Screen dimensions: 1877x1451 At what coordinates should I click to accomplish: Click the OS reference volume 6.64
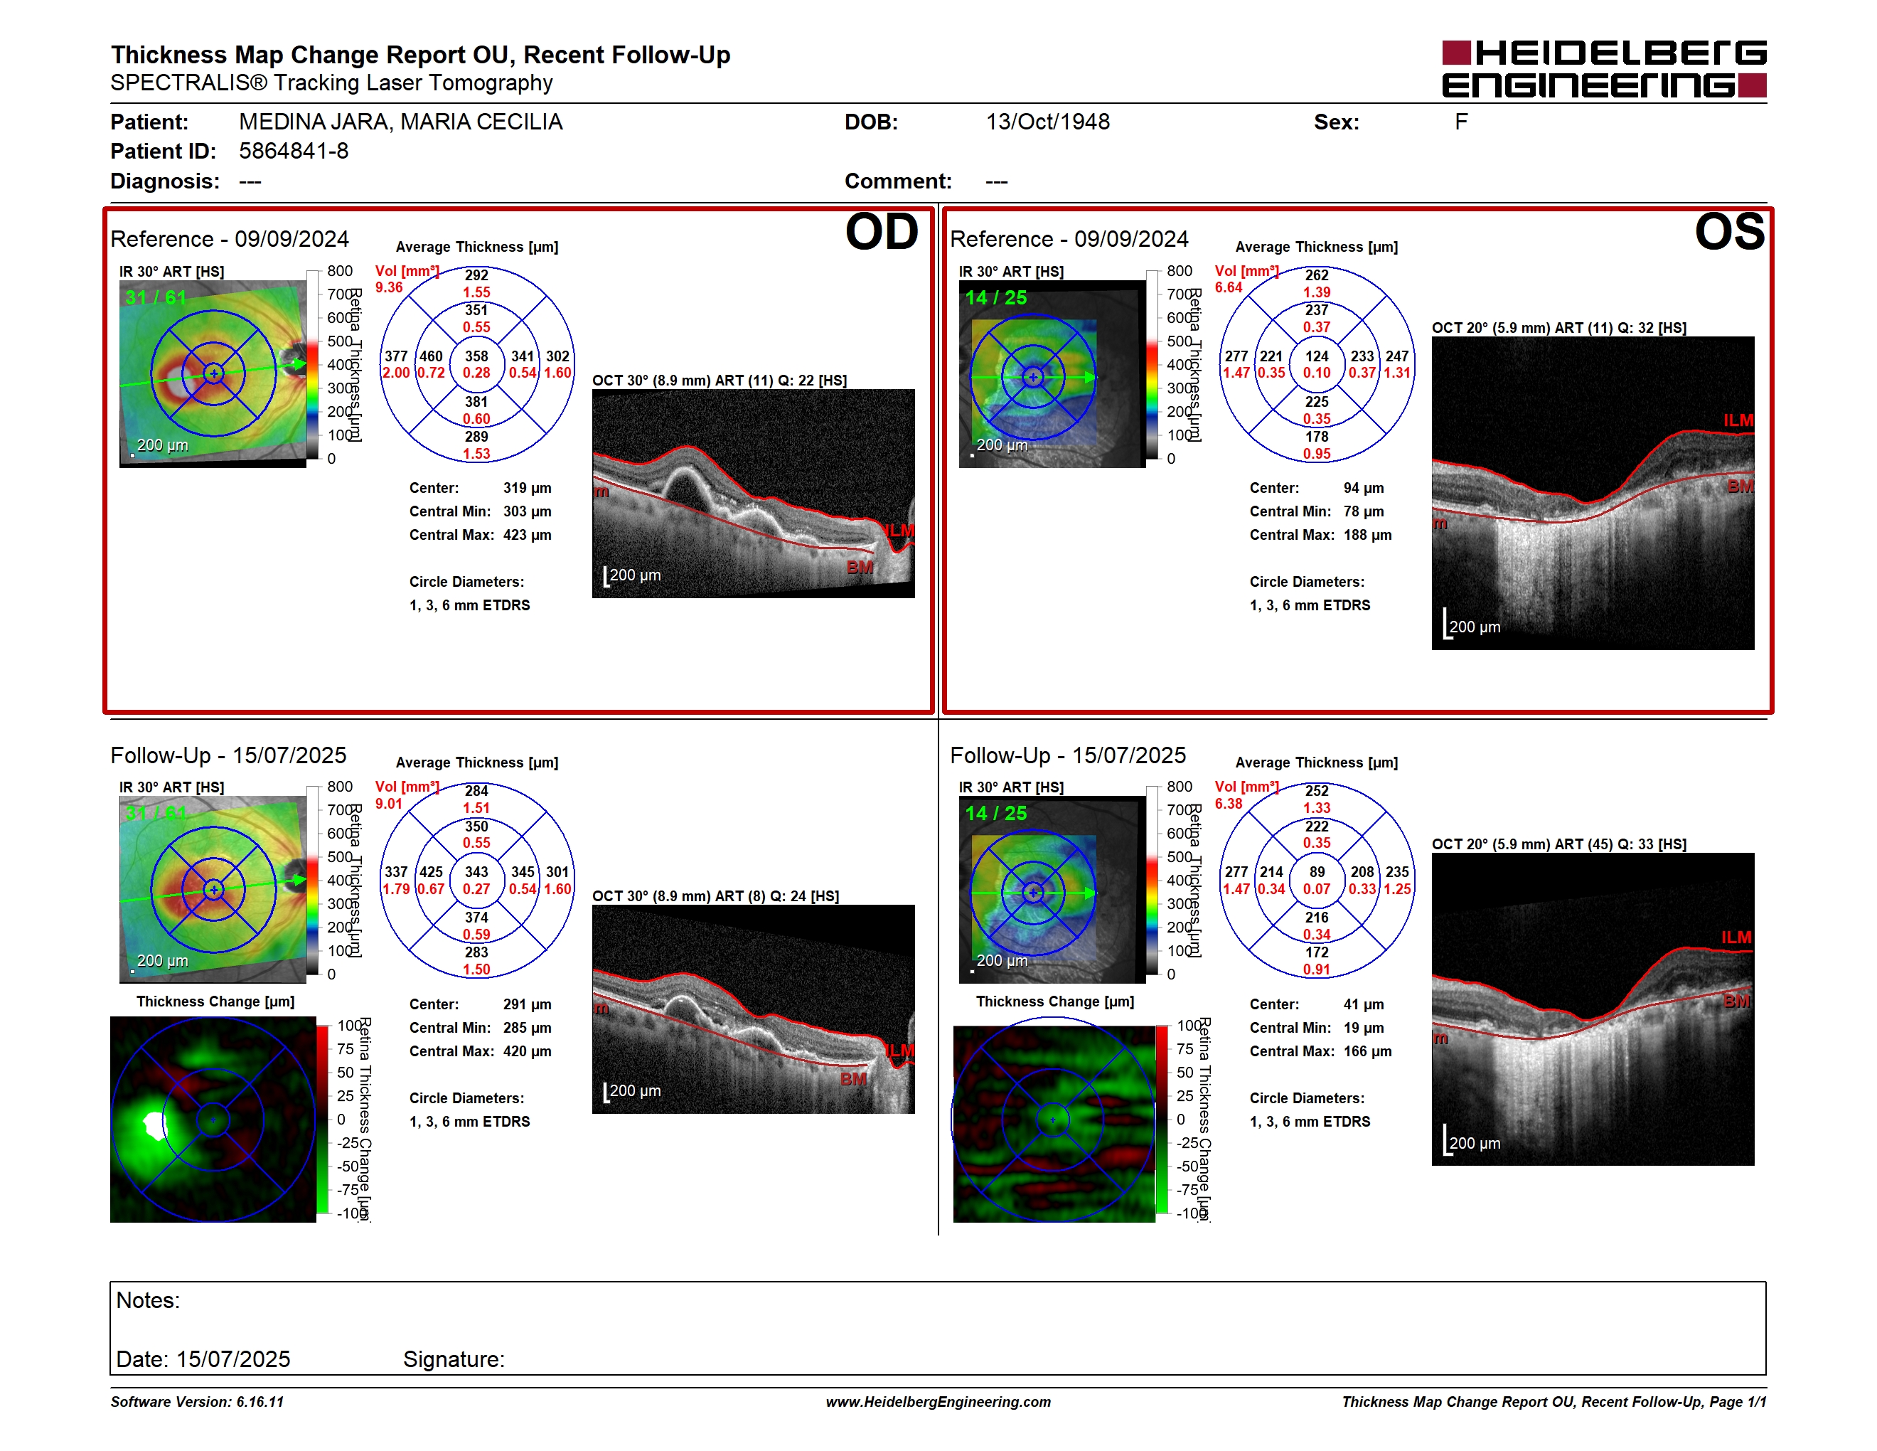pos(1229,287)
